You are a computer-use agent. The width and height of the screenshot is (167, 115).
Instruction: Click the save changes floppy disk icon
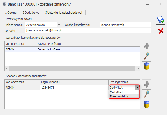click(161, 20)
